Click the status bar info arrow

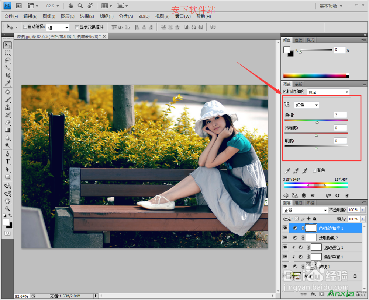(x=96, y=296)
